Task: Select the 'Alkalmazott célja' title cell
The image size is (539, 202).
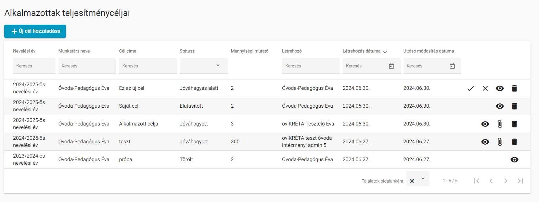Action: click(138, 124)
